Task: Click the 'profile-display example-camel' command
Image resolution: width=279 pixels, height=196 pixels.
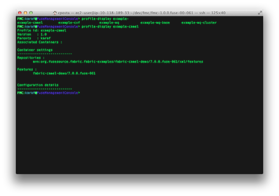Action: pos(110,27)
